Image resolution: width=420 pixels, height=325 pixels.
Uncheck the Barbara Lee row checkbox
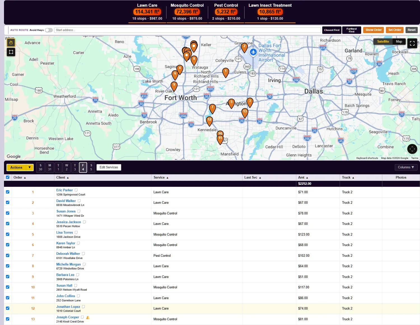8,277
